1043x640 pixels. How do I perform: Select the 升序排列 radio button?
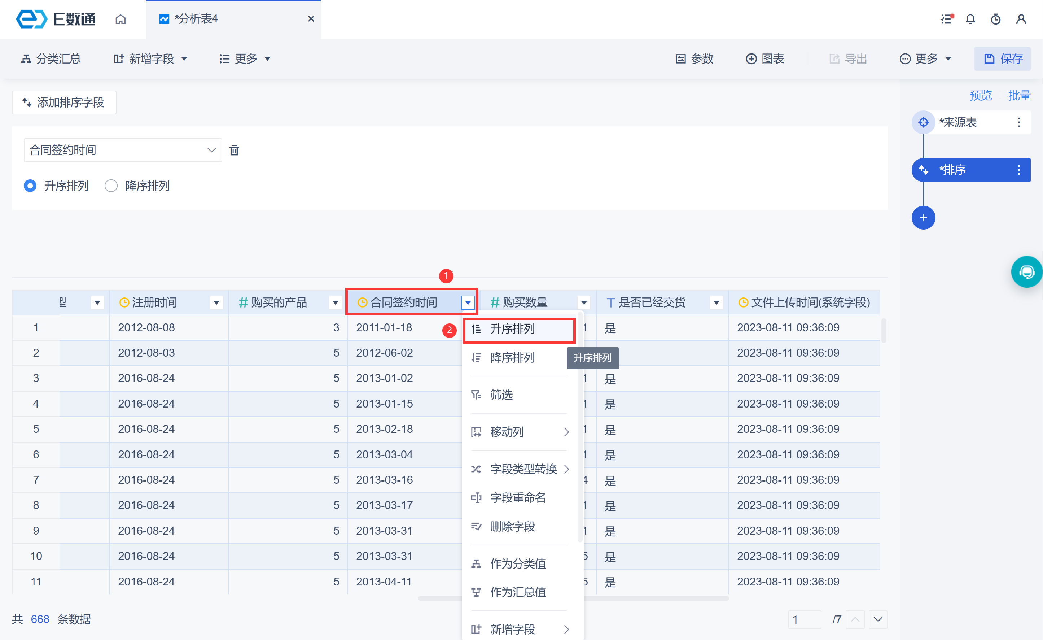point(30,186)
